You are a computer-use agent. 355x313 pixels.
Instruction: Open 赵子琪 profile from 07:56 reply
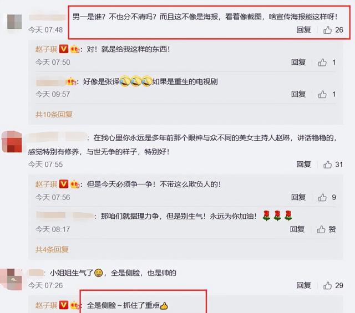click(x=47, y=184)
